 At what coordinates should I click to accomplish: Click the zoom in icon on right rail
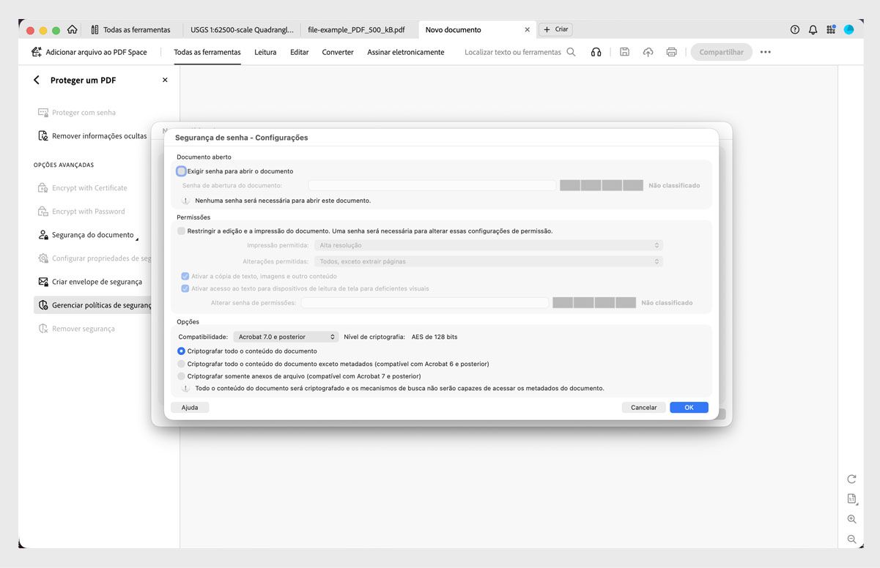click(851, 519)
